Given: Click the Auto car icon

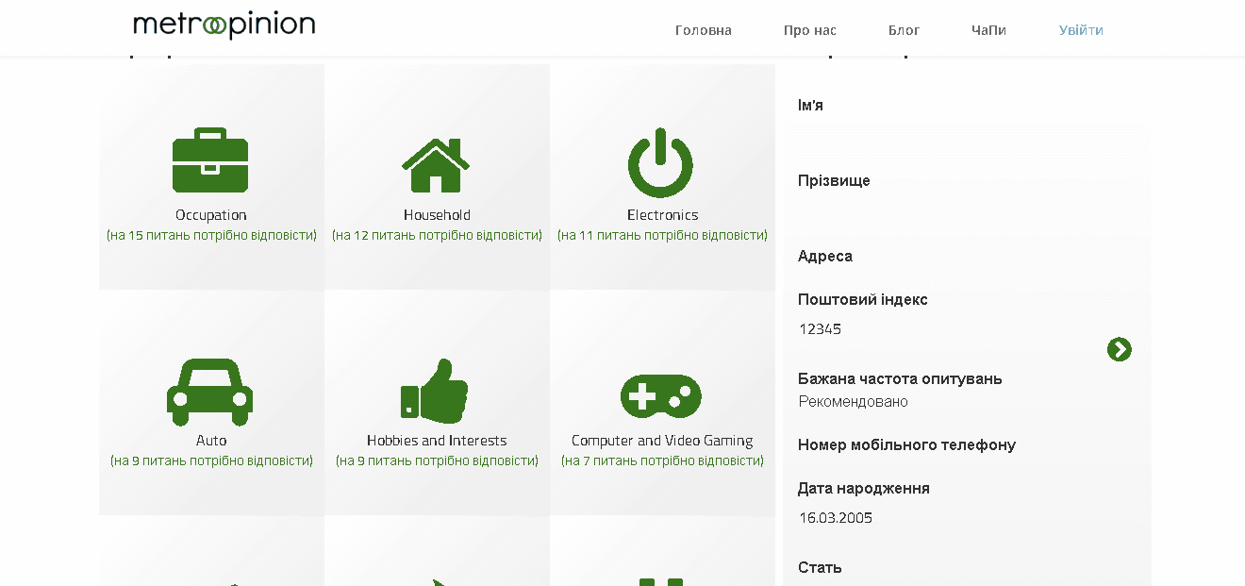Looking at the screenshot, I should [x=210, y=392].
